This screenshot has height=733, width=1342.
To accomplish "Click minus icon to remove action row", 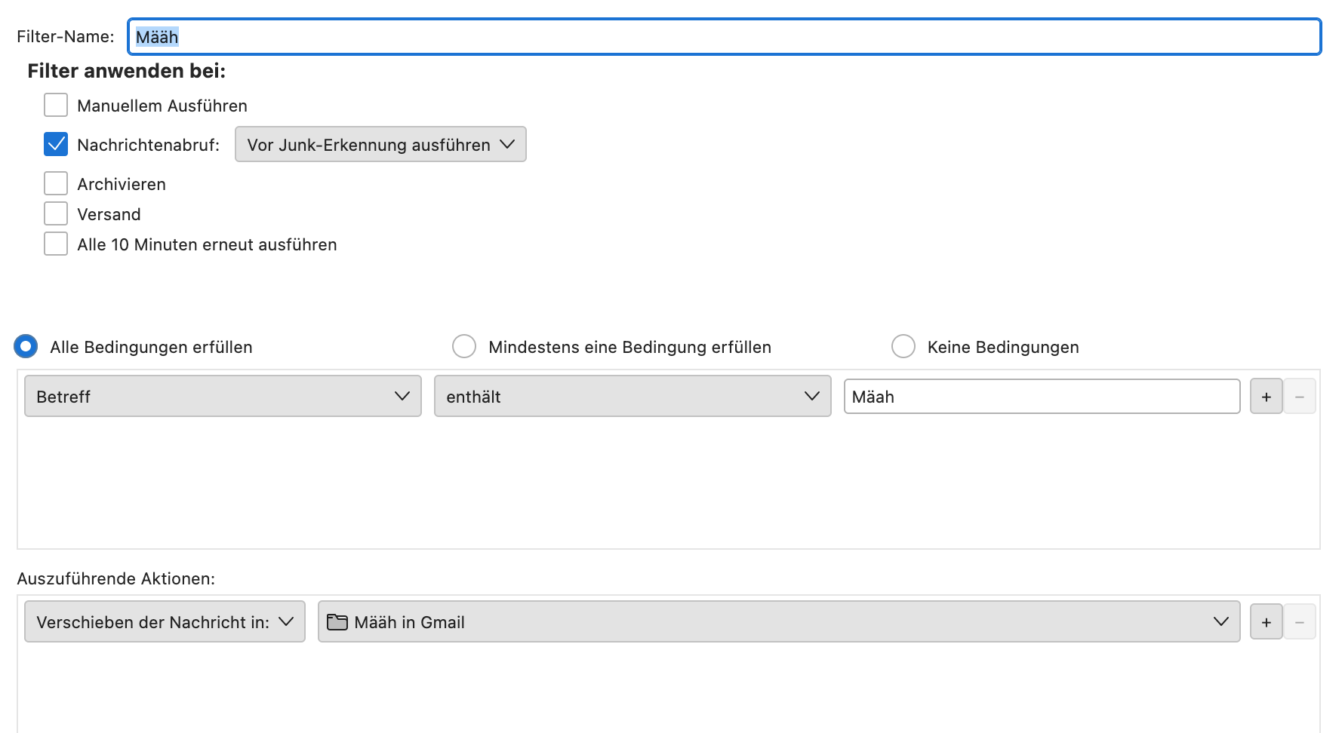I will pyautogui.click(x=1300, y=622).
